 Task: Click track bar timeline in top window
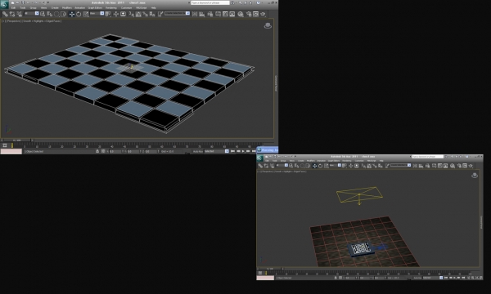tap(137, 145)
